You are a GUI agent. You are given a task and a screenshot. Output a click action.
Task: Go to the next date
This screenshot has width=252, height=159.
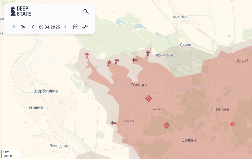point(66,27)
